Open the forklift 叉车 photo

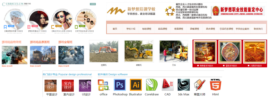[174, 51]
